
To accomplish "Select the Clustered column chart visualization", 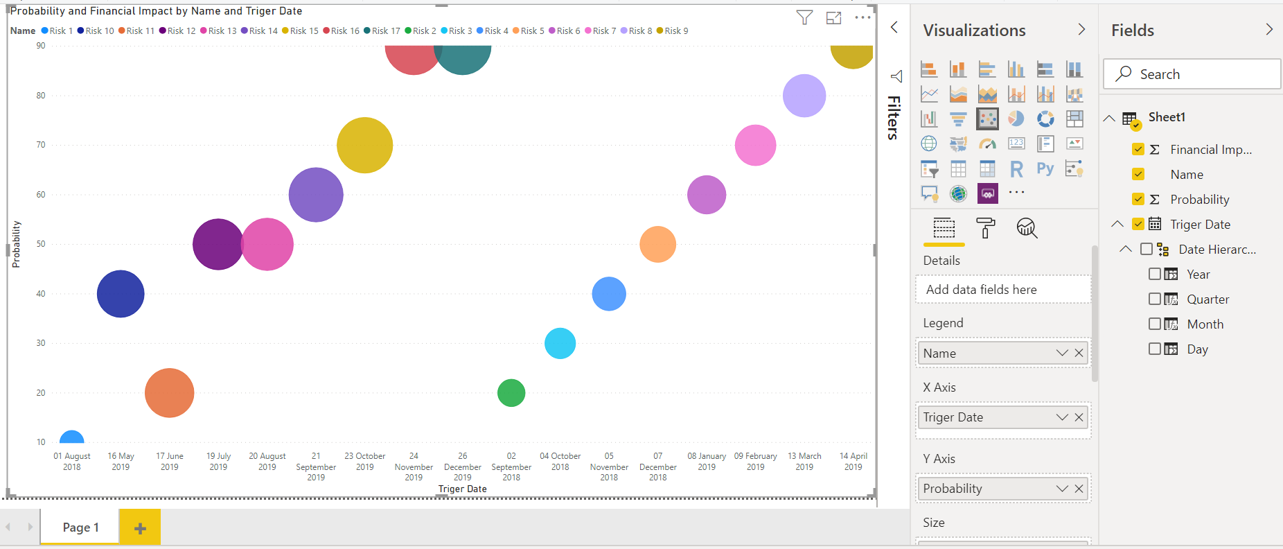I will pyautogui.click(x=1016, y=69).
